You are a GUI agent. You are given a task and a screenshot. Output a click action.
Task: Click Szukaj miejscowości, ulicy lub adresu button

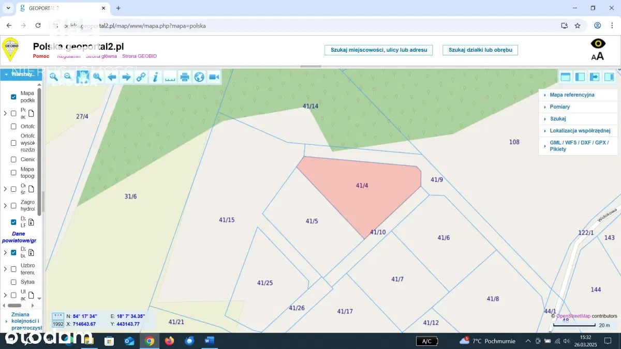(x=378, y=50)
